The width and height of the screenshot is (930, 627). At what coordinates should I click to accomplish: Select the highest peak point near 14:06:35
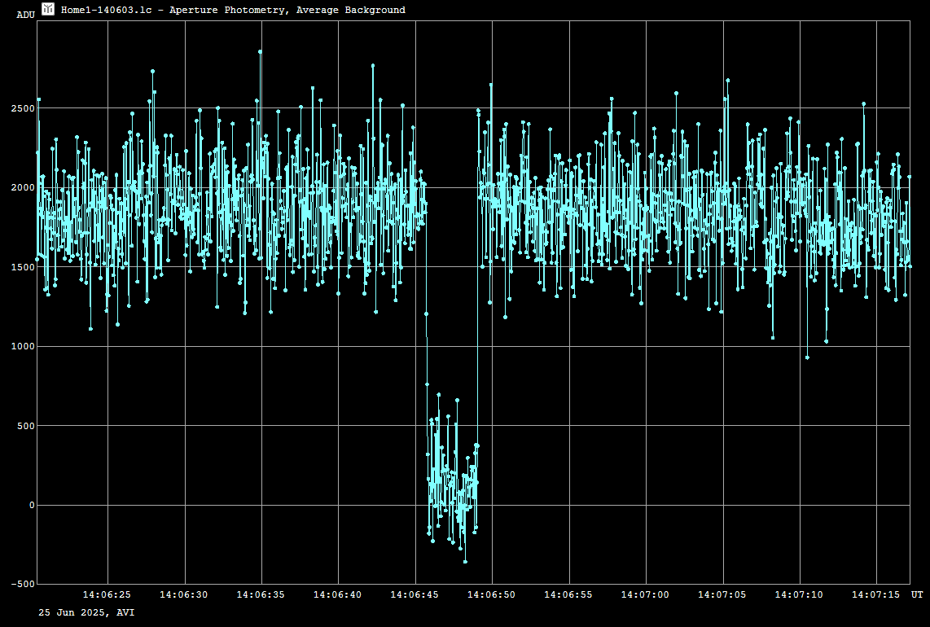point(260,51)
